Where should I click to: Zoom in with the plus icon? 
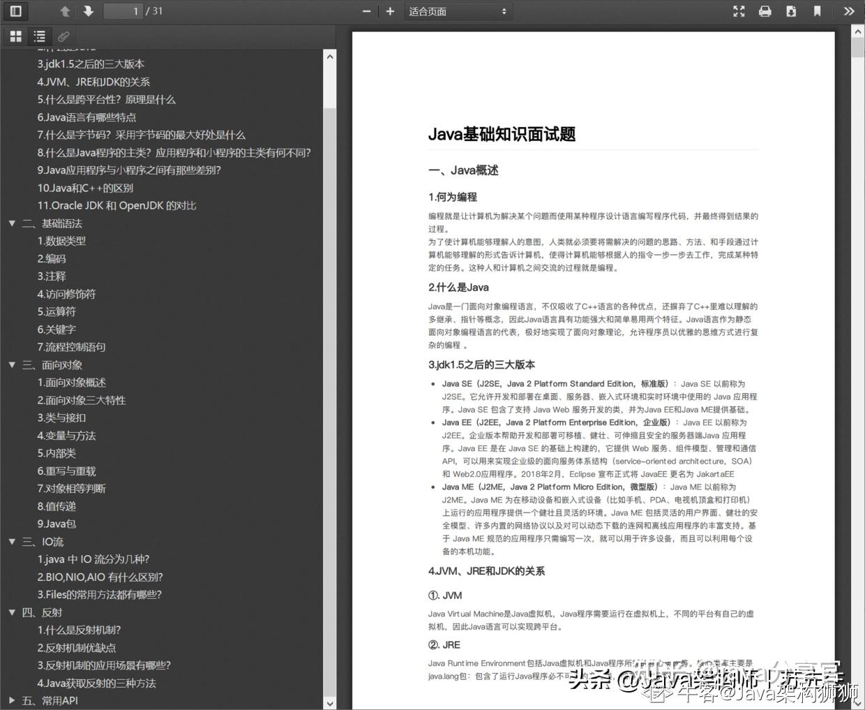(390, 11)
